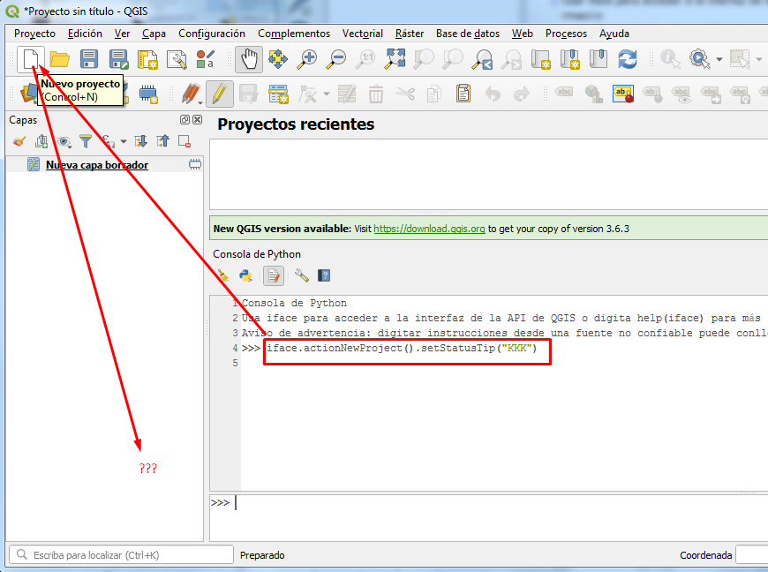This screenshot has width=768, height=572.
Task: Open the Edición menu
Action: pos(85,34)
